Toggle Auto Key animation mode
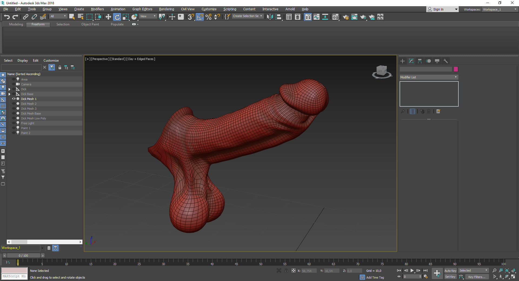Image resolution: width=519 pixels, height=281 pixels. pos(450,271)
